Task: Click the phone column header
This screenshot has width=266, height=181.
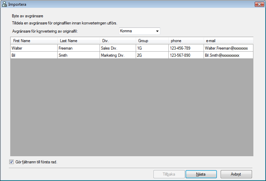Action: pyautogui.click(x=186, y=41)
